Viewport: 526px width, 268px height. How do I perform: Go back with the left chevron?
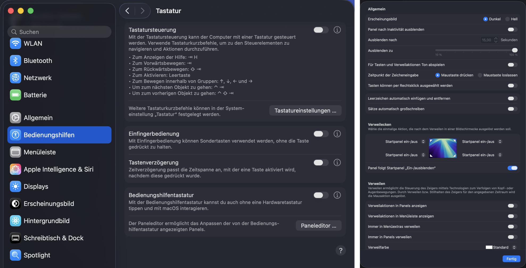pyautogui.click(x=128, y=11)
